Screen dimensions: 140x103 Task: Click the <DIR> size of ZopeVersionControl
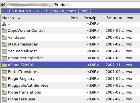(93, 31)
